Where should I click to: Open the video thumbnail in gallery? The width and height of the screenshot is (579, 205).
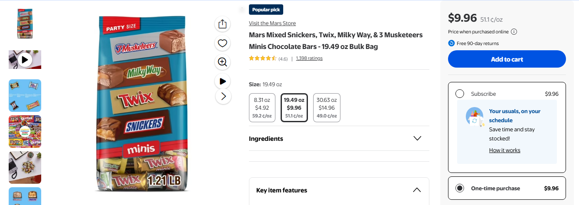(x=25, y=59)
